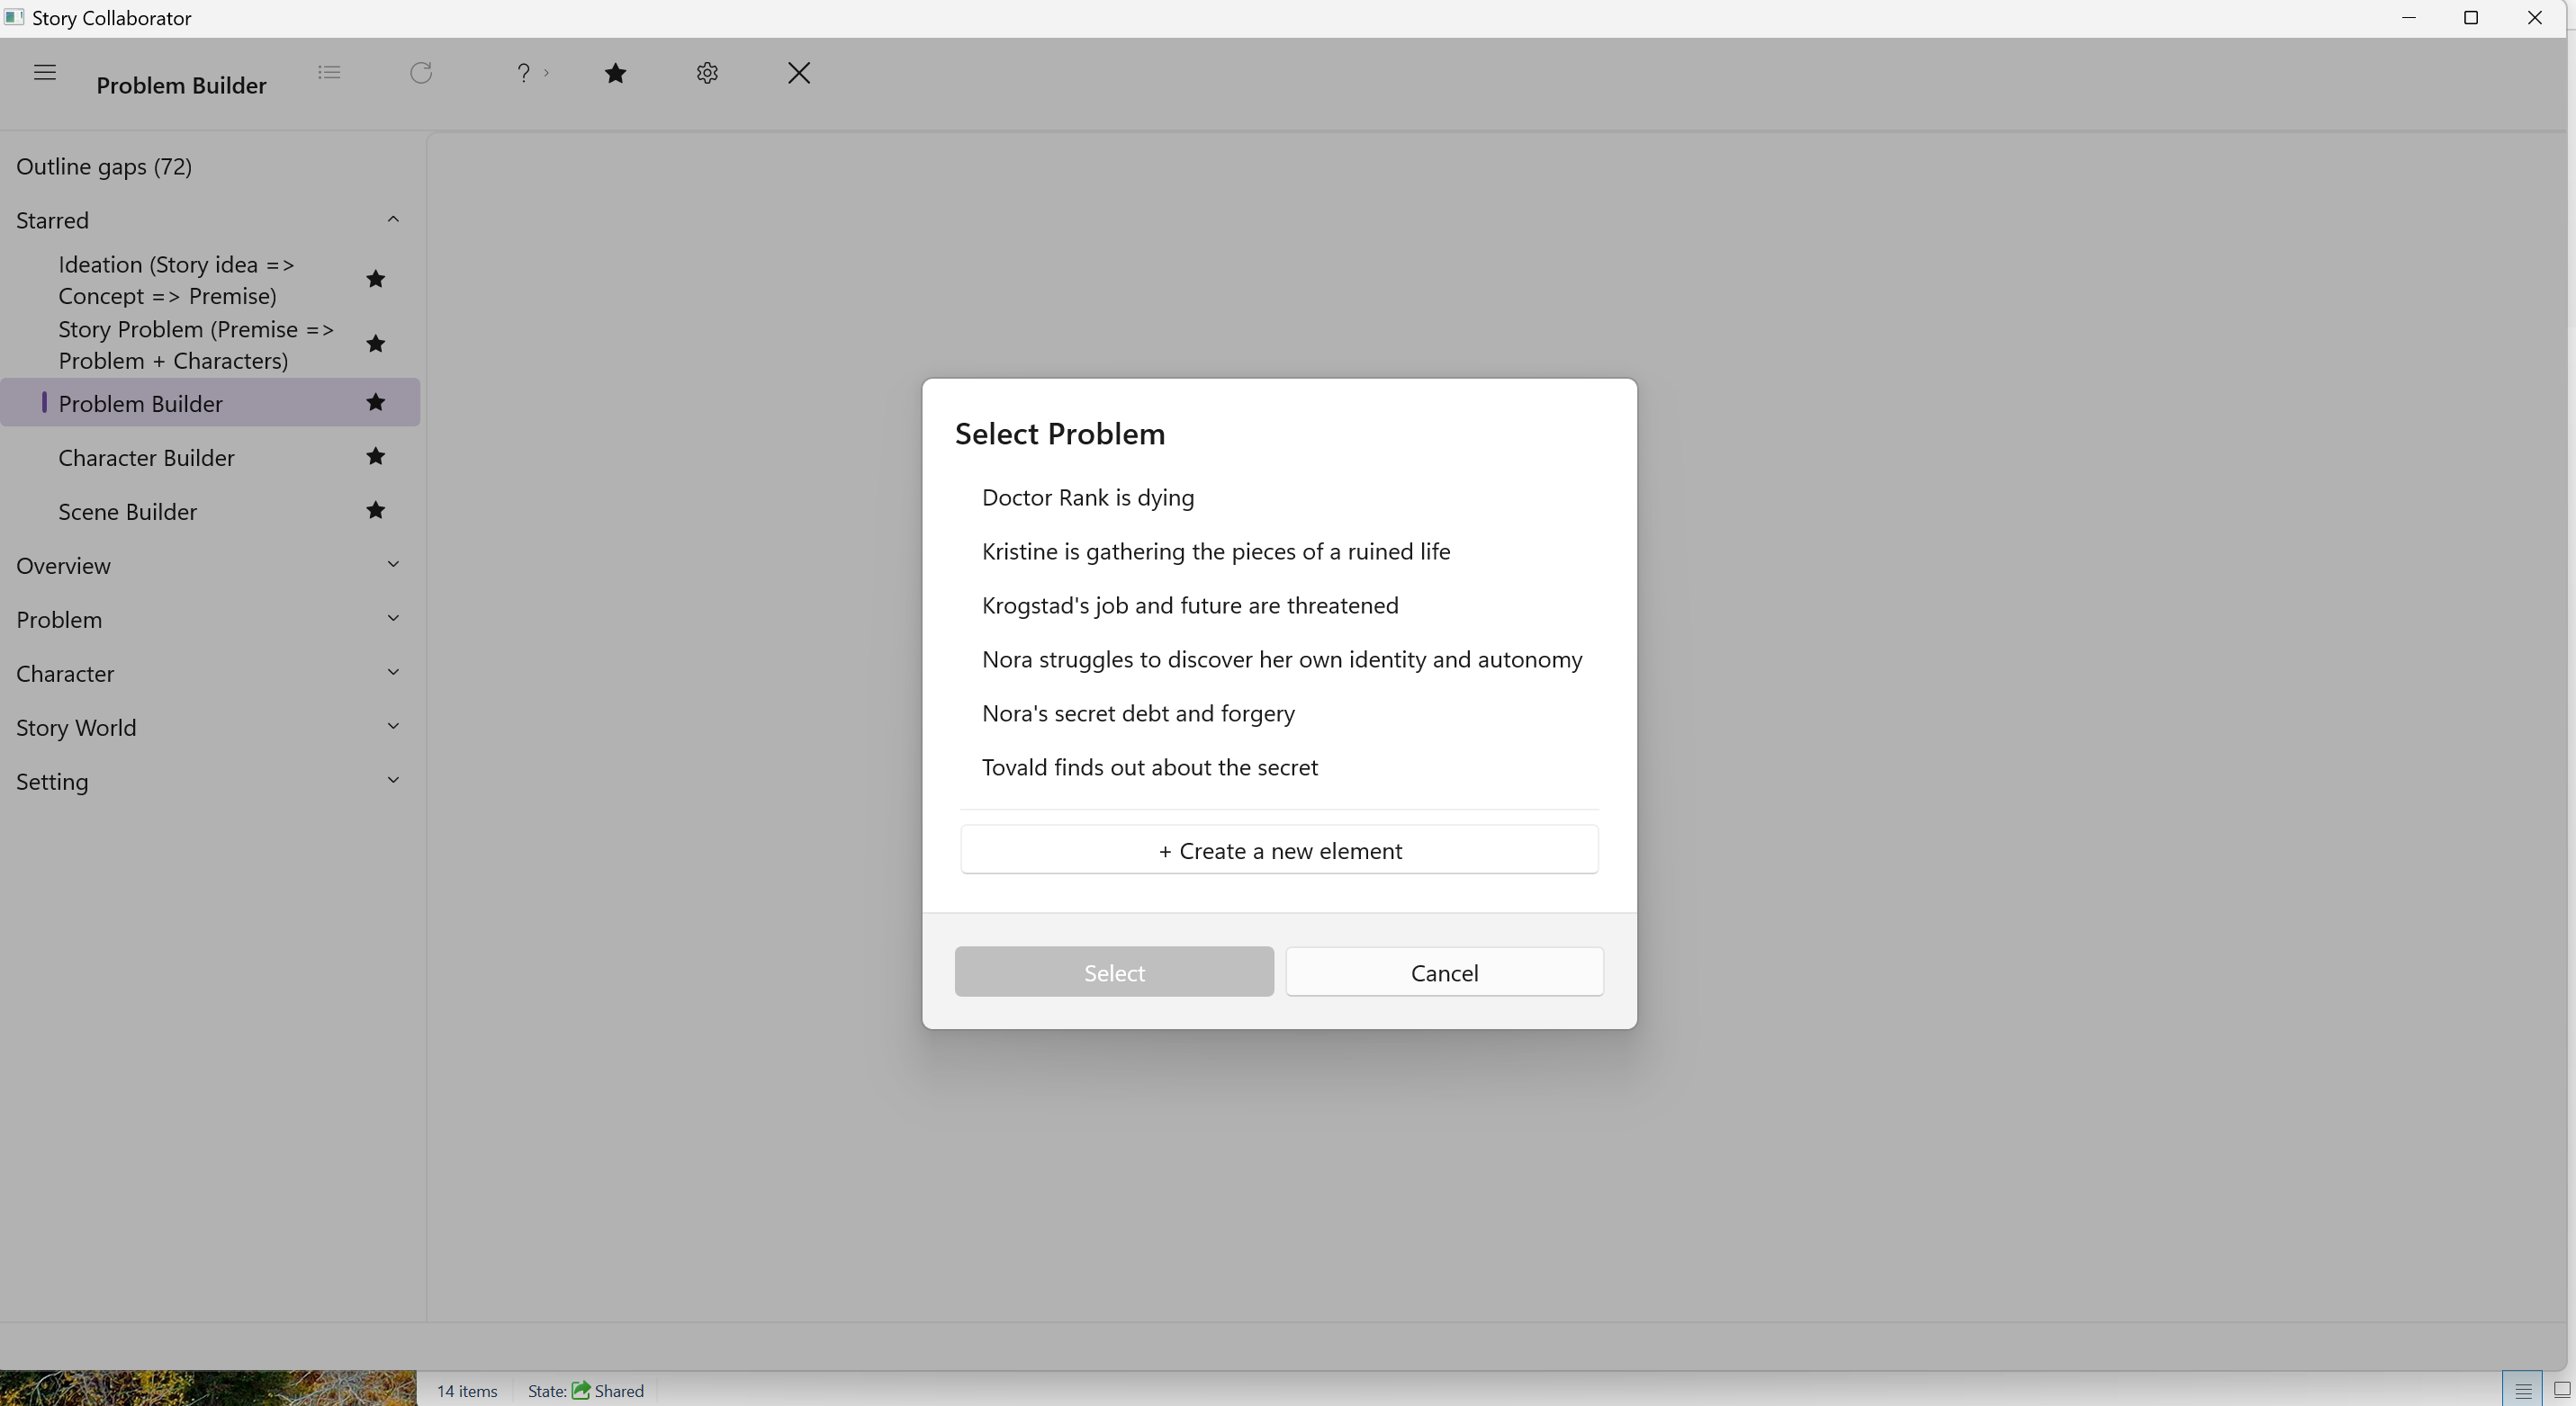Switch to large icons view in status bar

pyautogui.click(x=2561, y=1390)
